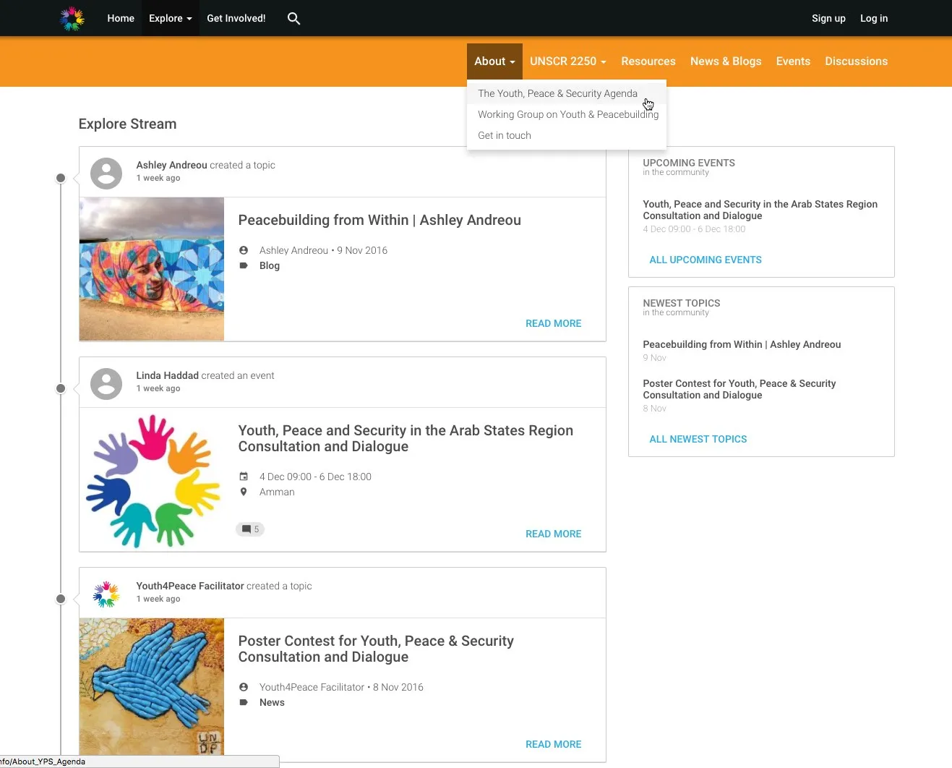Click ALL UPCOMING EVENTS link
This screenshot has height=768, width=952.
point(706,260)
